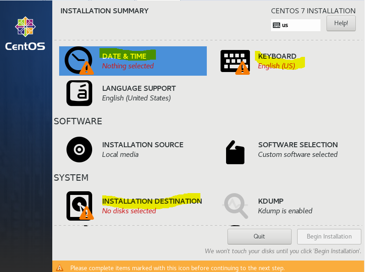Click the Installation Source disc icon
The height and width of the screenshot is (272, 365).
[x=79, y=150]
